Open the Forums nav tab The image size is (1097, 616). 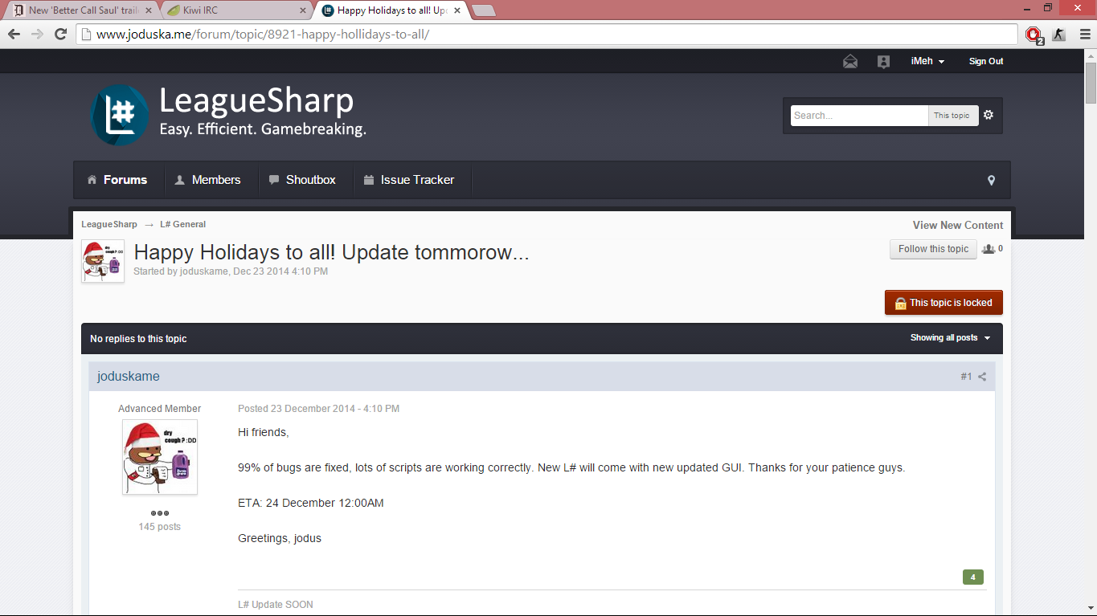pos(118,180)
